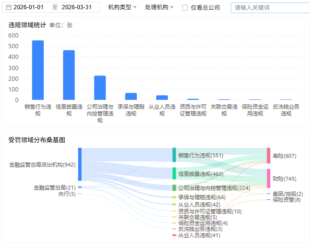Click the teal 销售行为违规(551) Sankey node
Viewport: 310px width, 244px height.
coord(174,155)
